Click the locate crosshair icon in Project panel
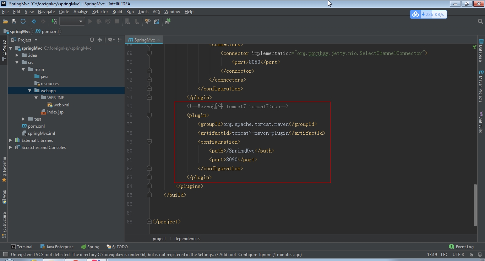Viewport: 485px width, 261px height. [92, 40]
